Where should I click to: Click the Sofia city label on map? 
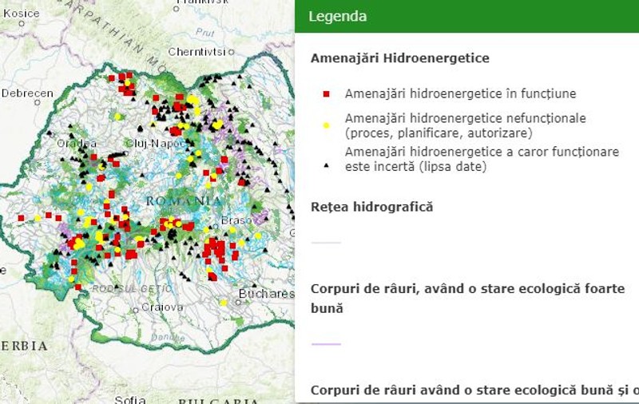tap(130, 399)
